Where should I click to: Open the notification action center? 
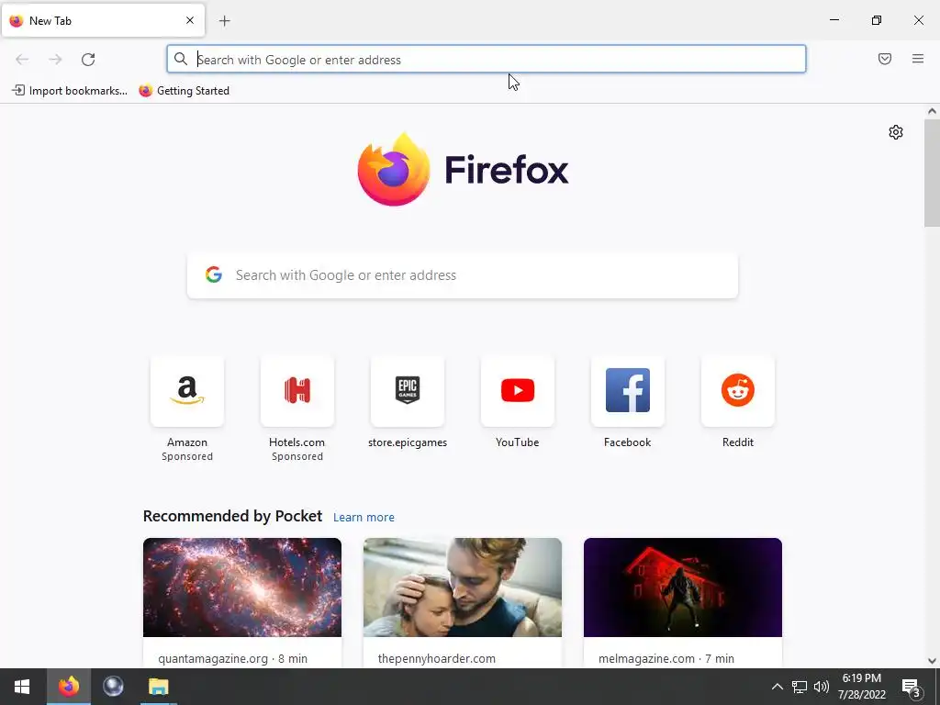pos(911,687)
